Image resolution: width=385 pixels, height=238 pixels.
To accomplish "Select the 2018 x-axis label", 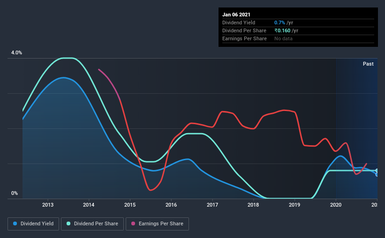I will click(x=253, y=205).
